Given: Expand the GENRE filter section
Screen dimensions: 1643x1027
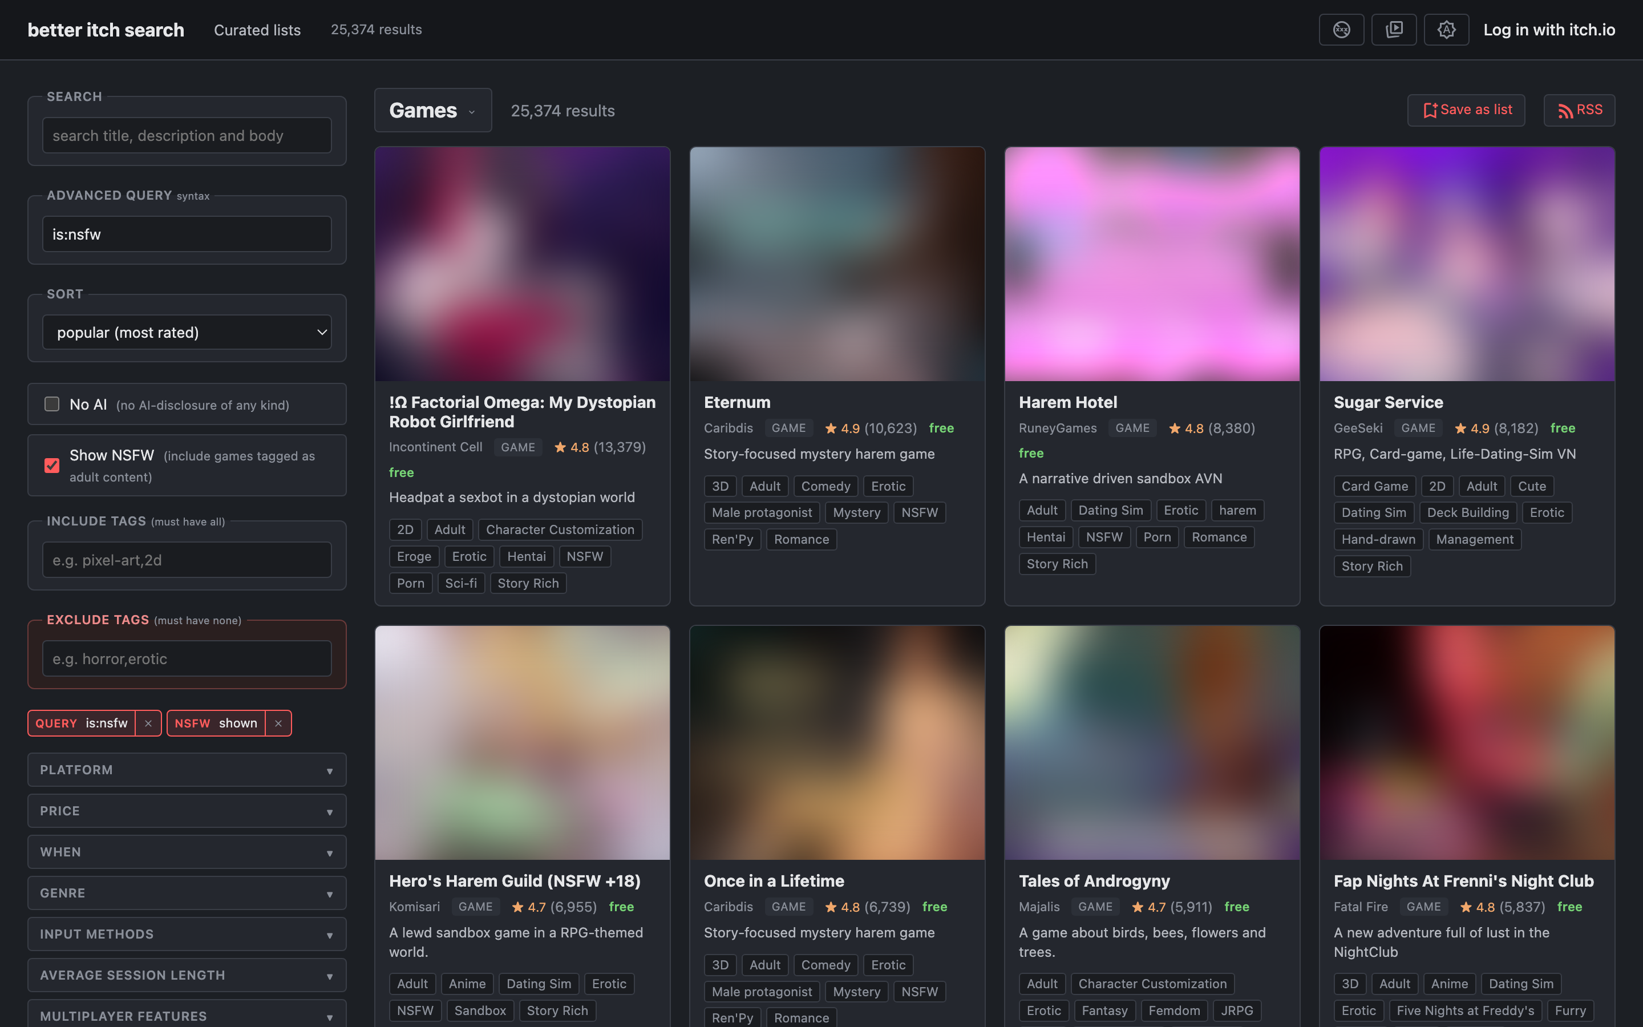Looking at the screenshot, I should coord(187,893).
